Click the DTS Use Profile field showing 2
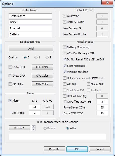The width and height of the screenshot is (115, 156). coord(35,113)
